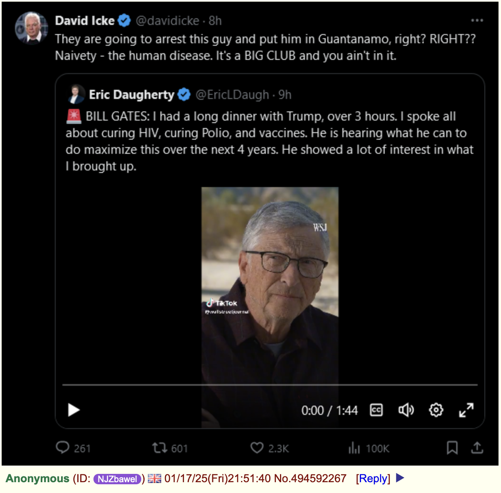Toggle closed captions on the video
The height and width of the screenshot is (493, 501).
pyautogui.click(x=376, y=410)
